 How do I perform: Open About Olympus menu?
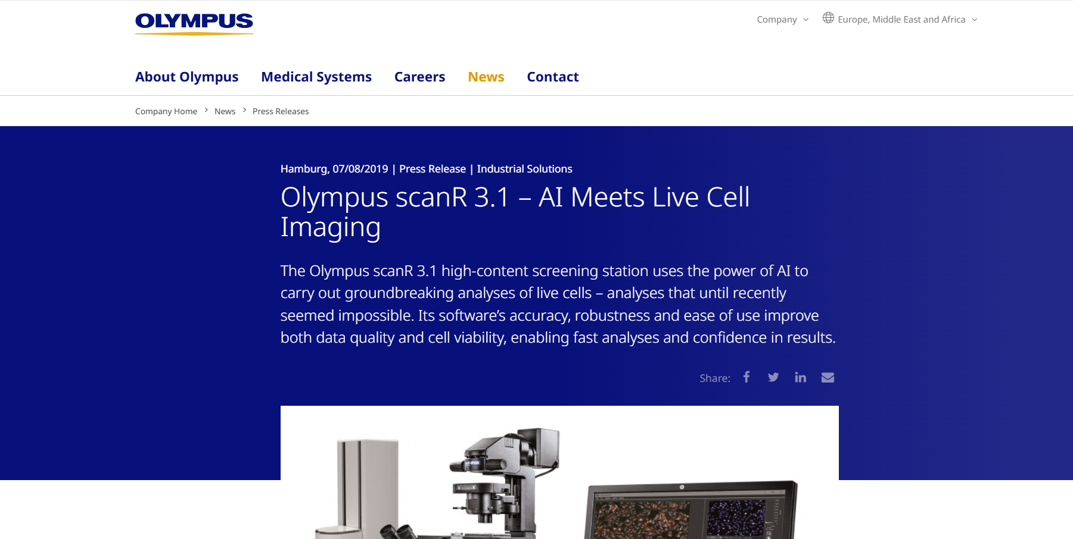pyautogui.click(x=186, y=77)
